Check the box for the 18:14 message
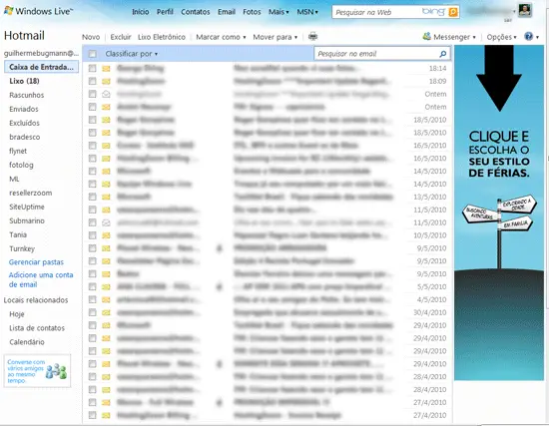The height and width of the screenshot is (426, 549). coord(93,68)
